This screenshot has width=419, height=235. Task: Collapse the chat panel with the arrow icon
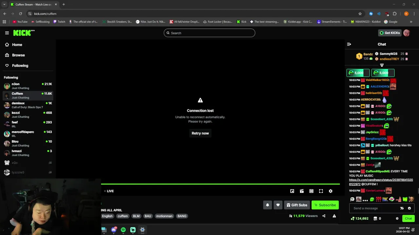[x=349, y=44]
